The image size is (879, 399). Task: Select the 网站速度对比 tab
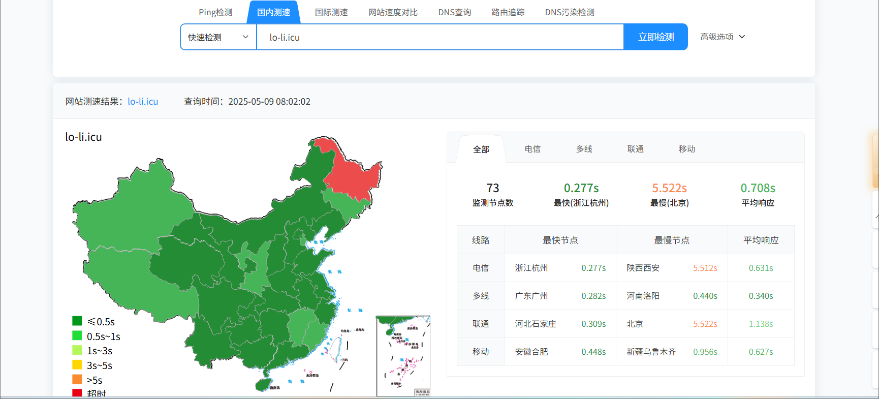pyautogui.click(x=393, y=12)
